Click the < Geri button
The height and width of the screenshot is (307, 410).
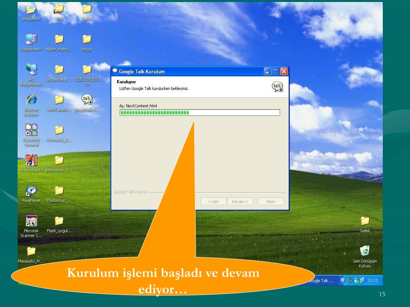213,201
